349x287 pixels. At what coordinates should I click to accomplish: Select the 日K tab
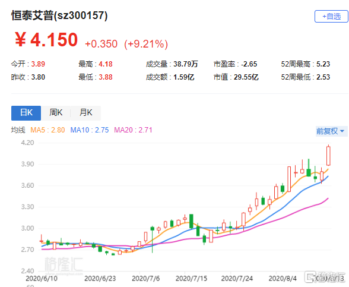[x=26, y=113]
